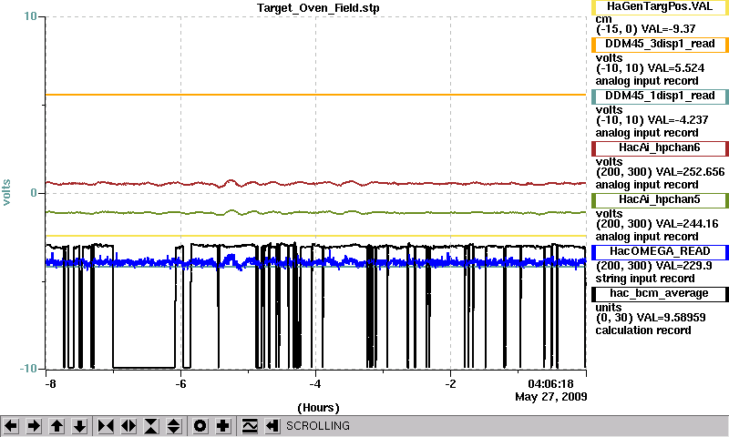The height and width of the screenshot is (437, 729).
Task: Click the VAL=9.58959 readout text
Action: tap(671, 318)
